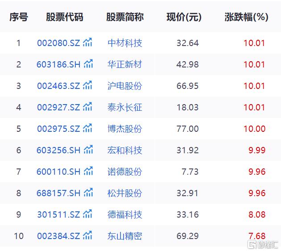Click the 现价(元) column header
Image resolution: width=281 pixels, height=252 pixels.
[184, 17]
